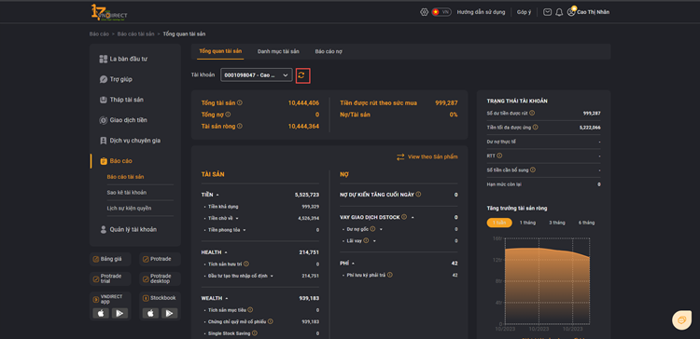Click the info icon beside NỢ DỰ KIẾN TĂNG CUỐI NGÀY
This screenshot has height=339, width=700.
[418, 195]
